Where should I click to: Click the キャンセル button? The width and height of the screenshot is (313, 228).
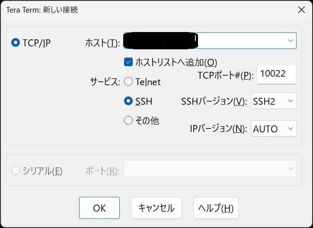[x=156, y=208]
